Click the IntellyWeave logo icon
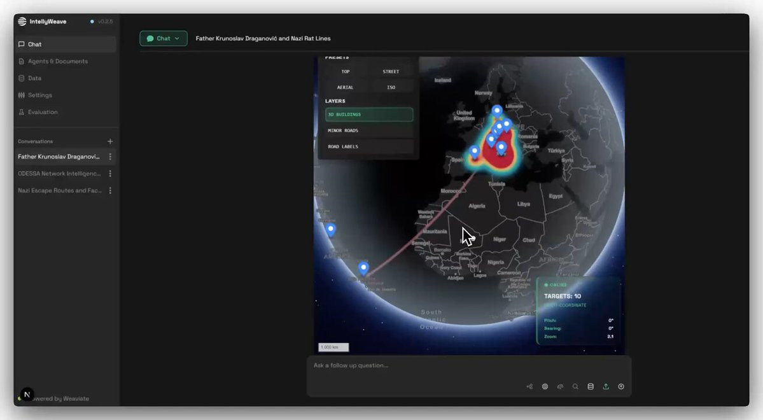This screenshot has height=420, width=763. point(22,22)
